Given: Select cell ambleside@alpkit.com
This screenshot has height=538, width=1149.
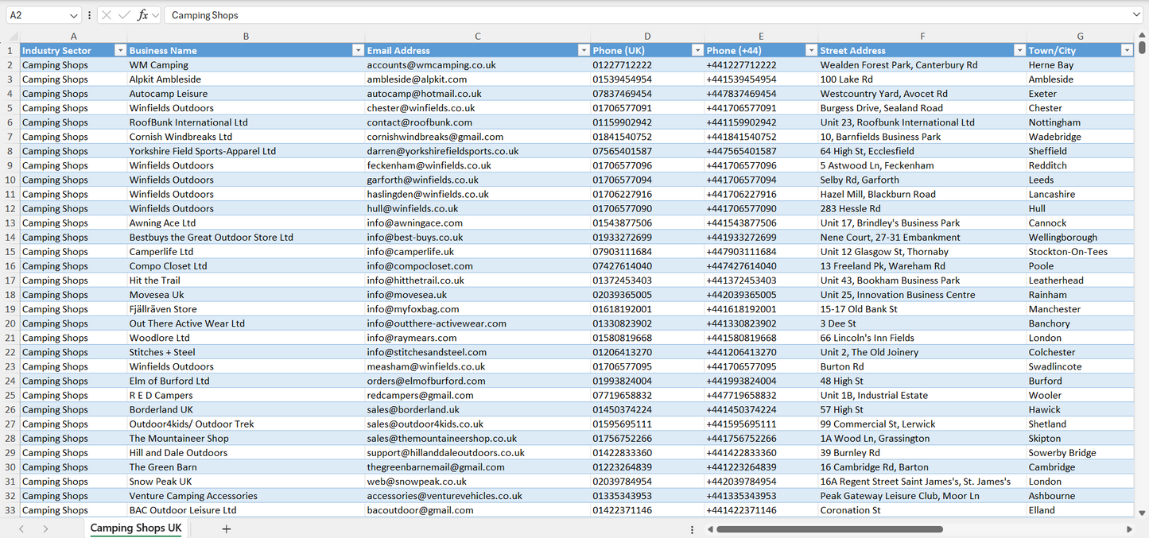Looking at the screenshot, I should 477,79.
